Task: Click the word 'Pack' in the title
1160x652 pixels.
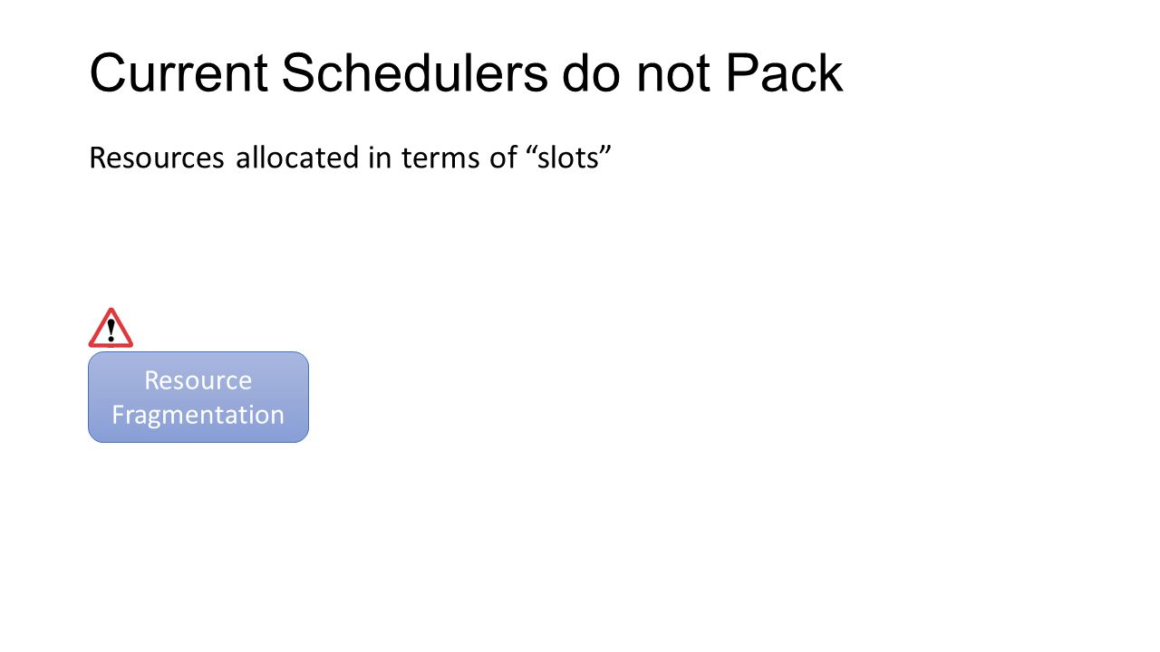Action: tap(784, 73)
